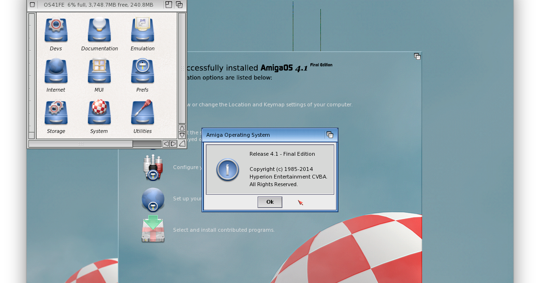Cycle depth of the installer window
The image size is (540, 283).
(417, 56)
